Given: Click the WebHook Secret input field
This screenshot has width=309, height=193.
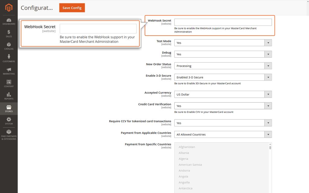Looking at the screenshot, I should (222, 22).
